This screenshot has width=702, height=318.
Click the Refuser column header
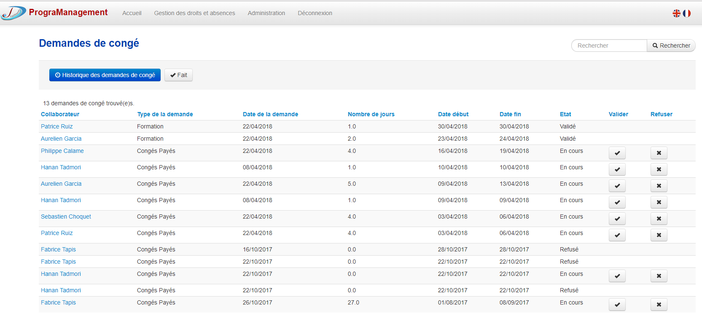(662, 114)
